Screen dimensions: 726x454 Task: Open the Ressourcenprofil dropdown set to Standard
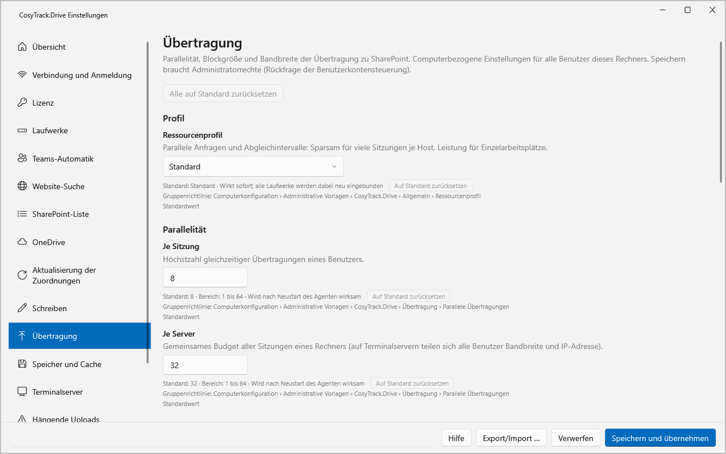tap(253, 167)
